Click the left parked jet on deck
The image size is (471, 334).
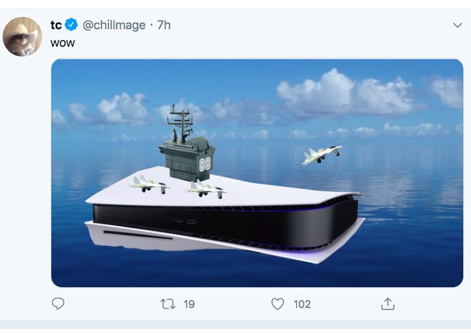pos(148,183)
